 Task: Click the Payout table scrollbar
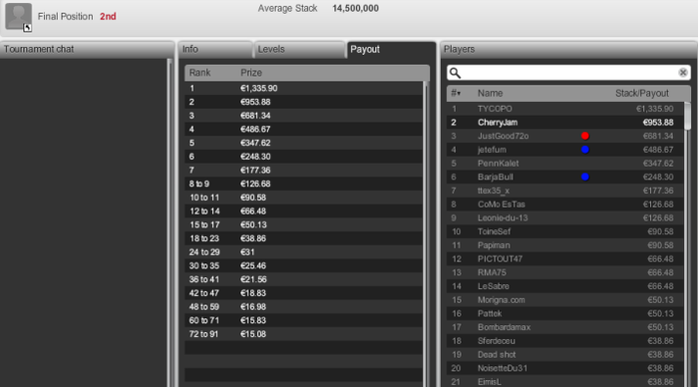[426, 233]
